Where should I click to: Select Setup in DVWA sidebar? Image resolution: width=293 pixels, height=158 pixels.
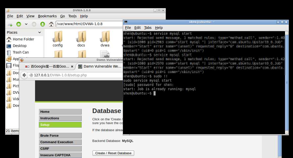(60, 125)
